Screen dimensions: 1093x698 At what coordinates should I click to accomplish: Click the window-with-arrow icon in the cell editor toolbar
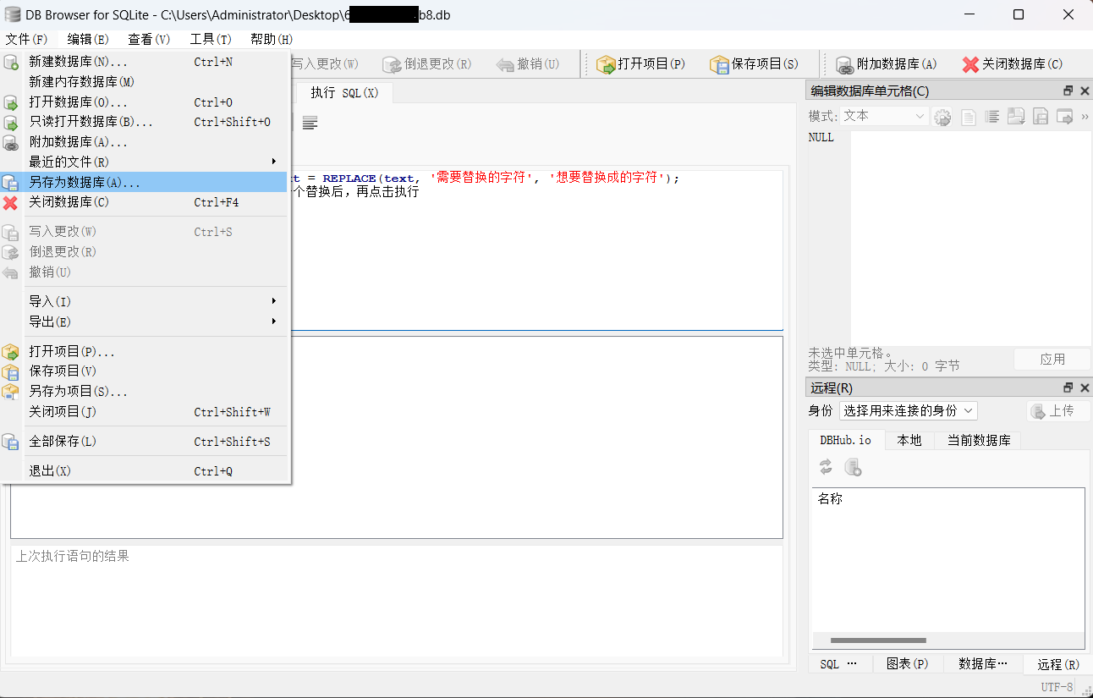pyautogui.click(x=1064, y=117)
